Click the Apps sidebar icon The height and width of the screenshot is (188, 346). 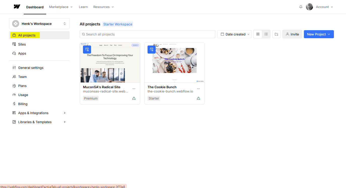[x=14, y=53]
